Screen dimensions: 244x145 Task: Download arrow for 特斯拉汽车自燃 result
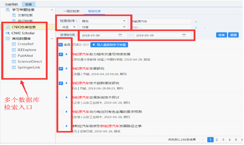coord(67,126)
